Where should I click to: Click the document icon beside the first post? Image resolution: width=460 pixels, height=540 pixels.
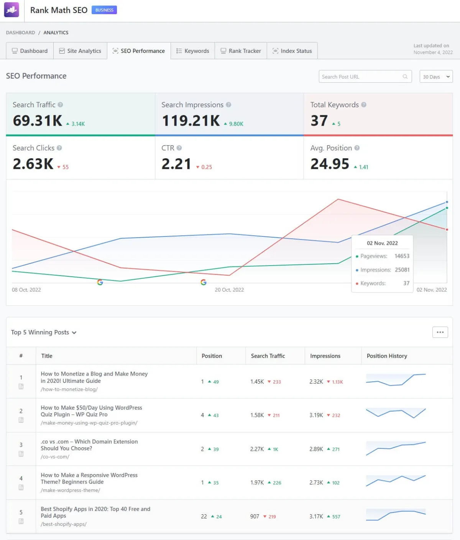pyautogui.click(x=21, y=386)
